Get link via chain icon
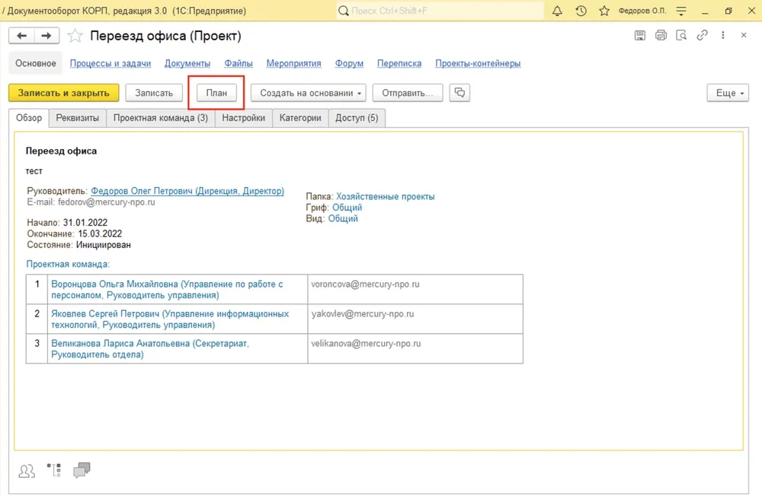 point(702,35)
